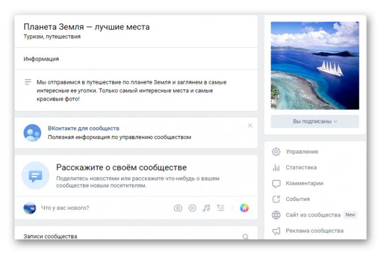Image resolution: width=381 pixels, height=257 pixels.
Task: Open the События menu item
Action: coord(298,199)
